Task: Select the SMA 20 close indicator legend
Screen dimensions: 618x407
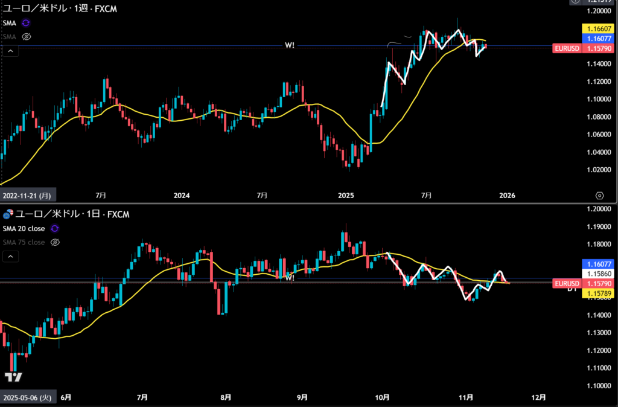Action: (x=24, y=228)
